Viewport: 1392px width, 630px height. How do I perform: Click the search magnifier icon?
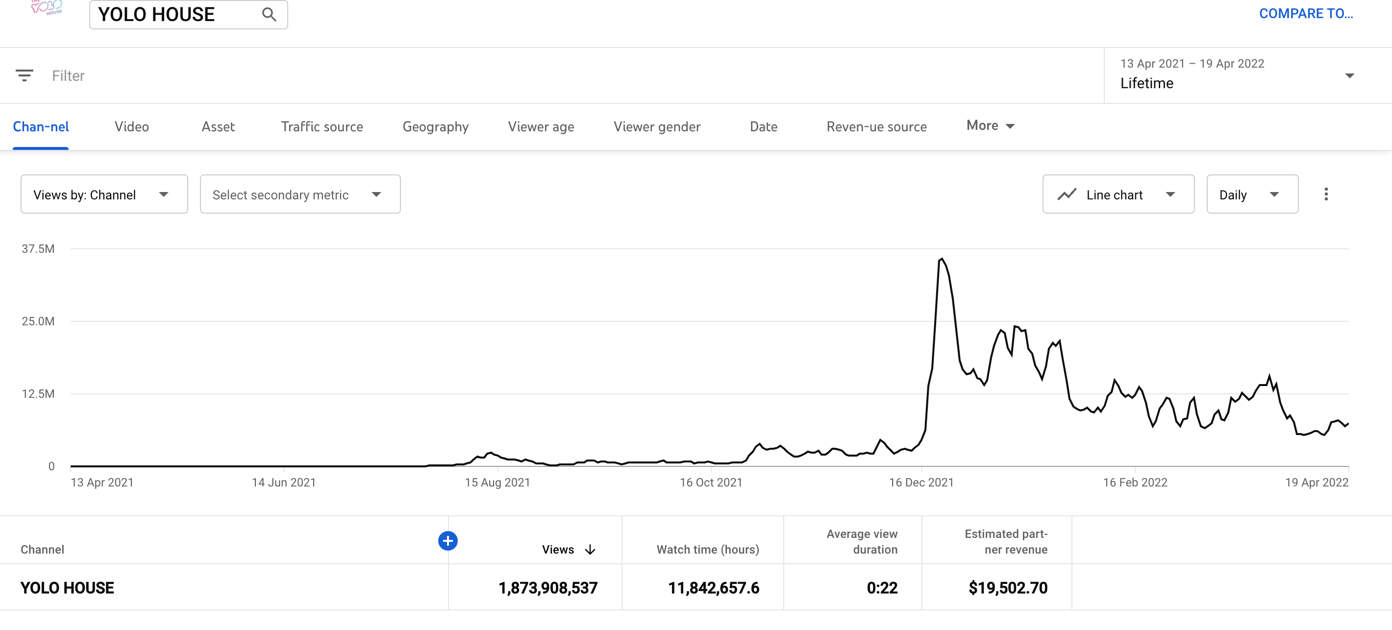click(269, 15)
